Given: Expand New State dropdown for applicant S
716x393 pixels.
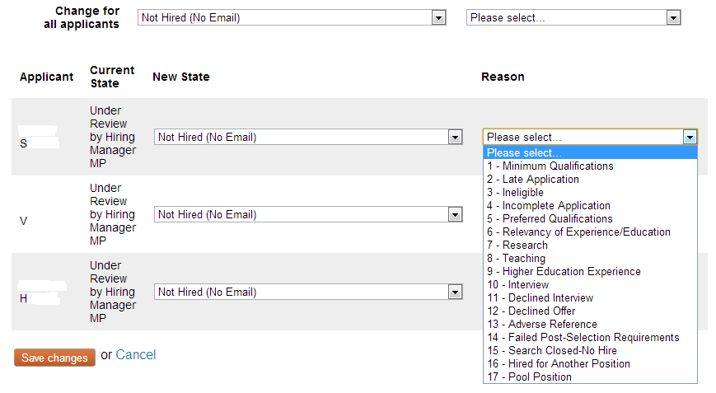Looking at the screenshot, I should 308,138.
